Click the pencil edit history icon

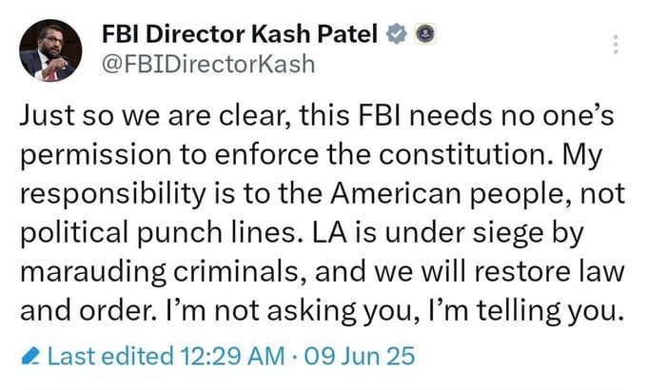pyautogui.click(x=30, y=357)
